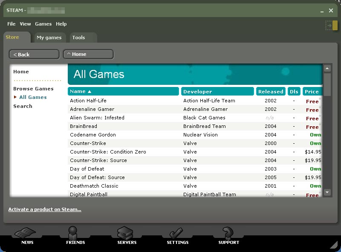Minimize the Steam window

322,11
